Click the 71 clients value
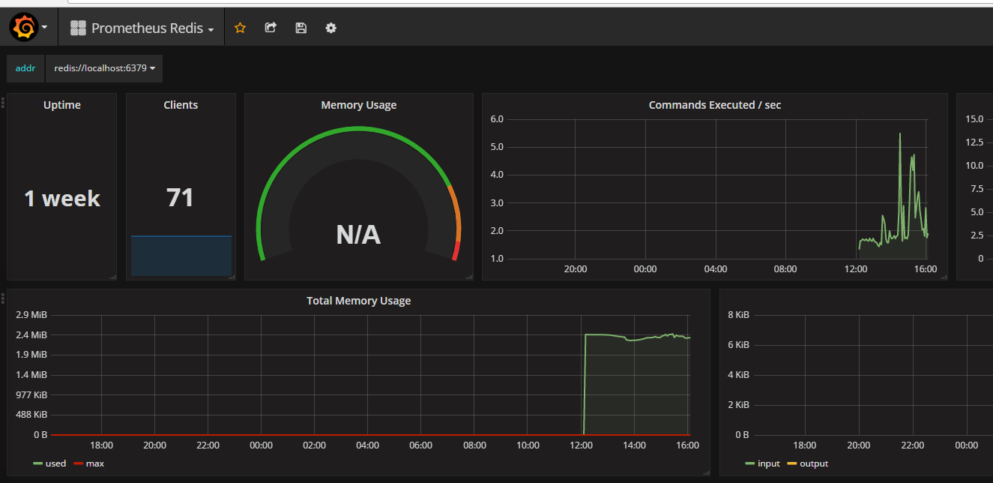The image size is (993, 483). click(x=181, y=197)
